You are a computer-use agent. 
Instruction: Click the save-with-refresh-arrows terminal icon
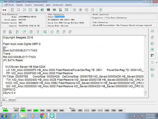(x=18, y=32)
